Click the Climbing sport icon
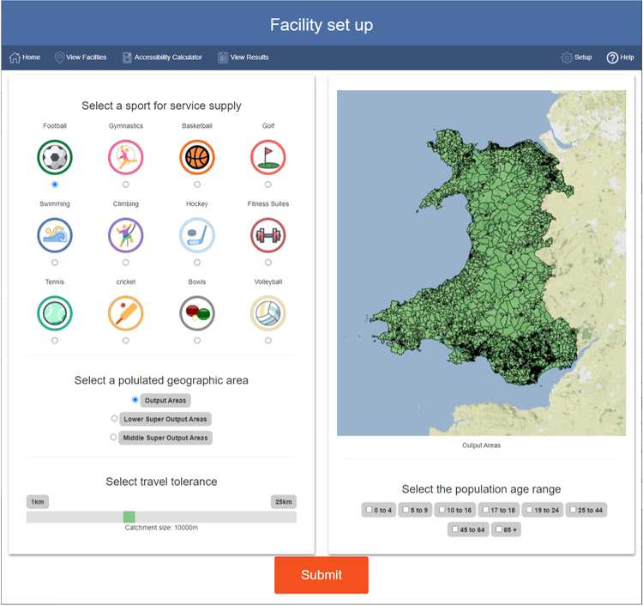 click(126, 235)
